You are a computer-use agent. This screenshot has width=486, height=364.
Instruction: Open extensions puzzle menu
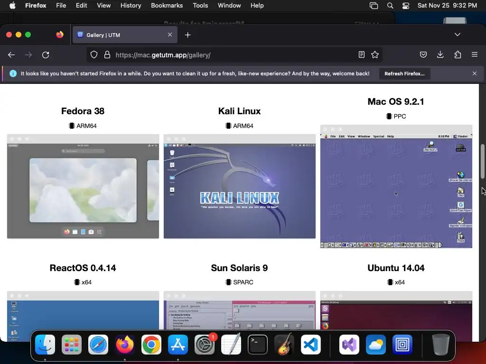[458, 55]
